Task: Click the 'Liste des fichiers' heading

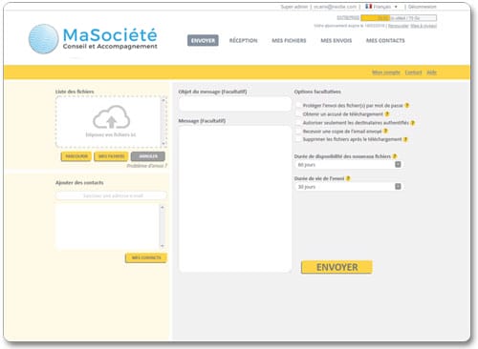Action: [x=75, y=92]
